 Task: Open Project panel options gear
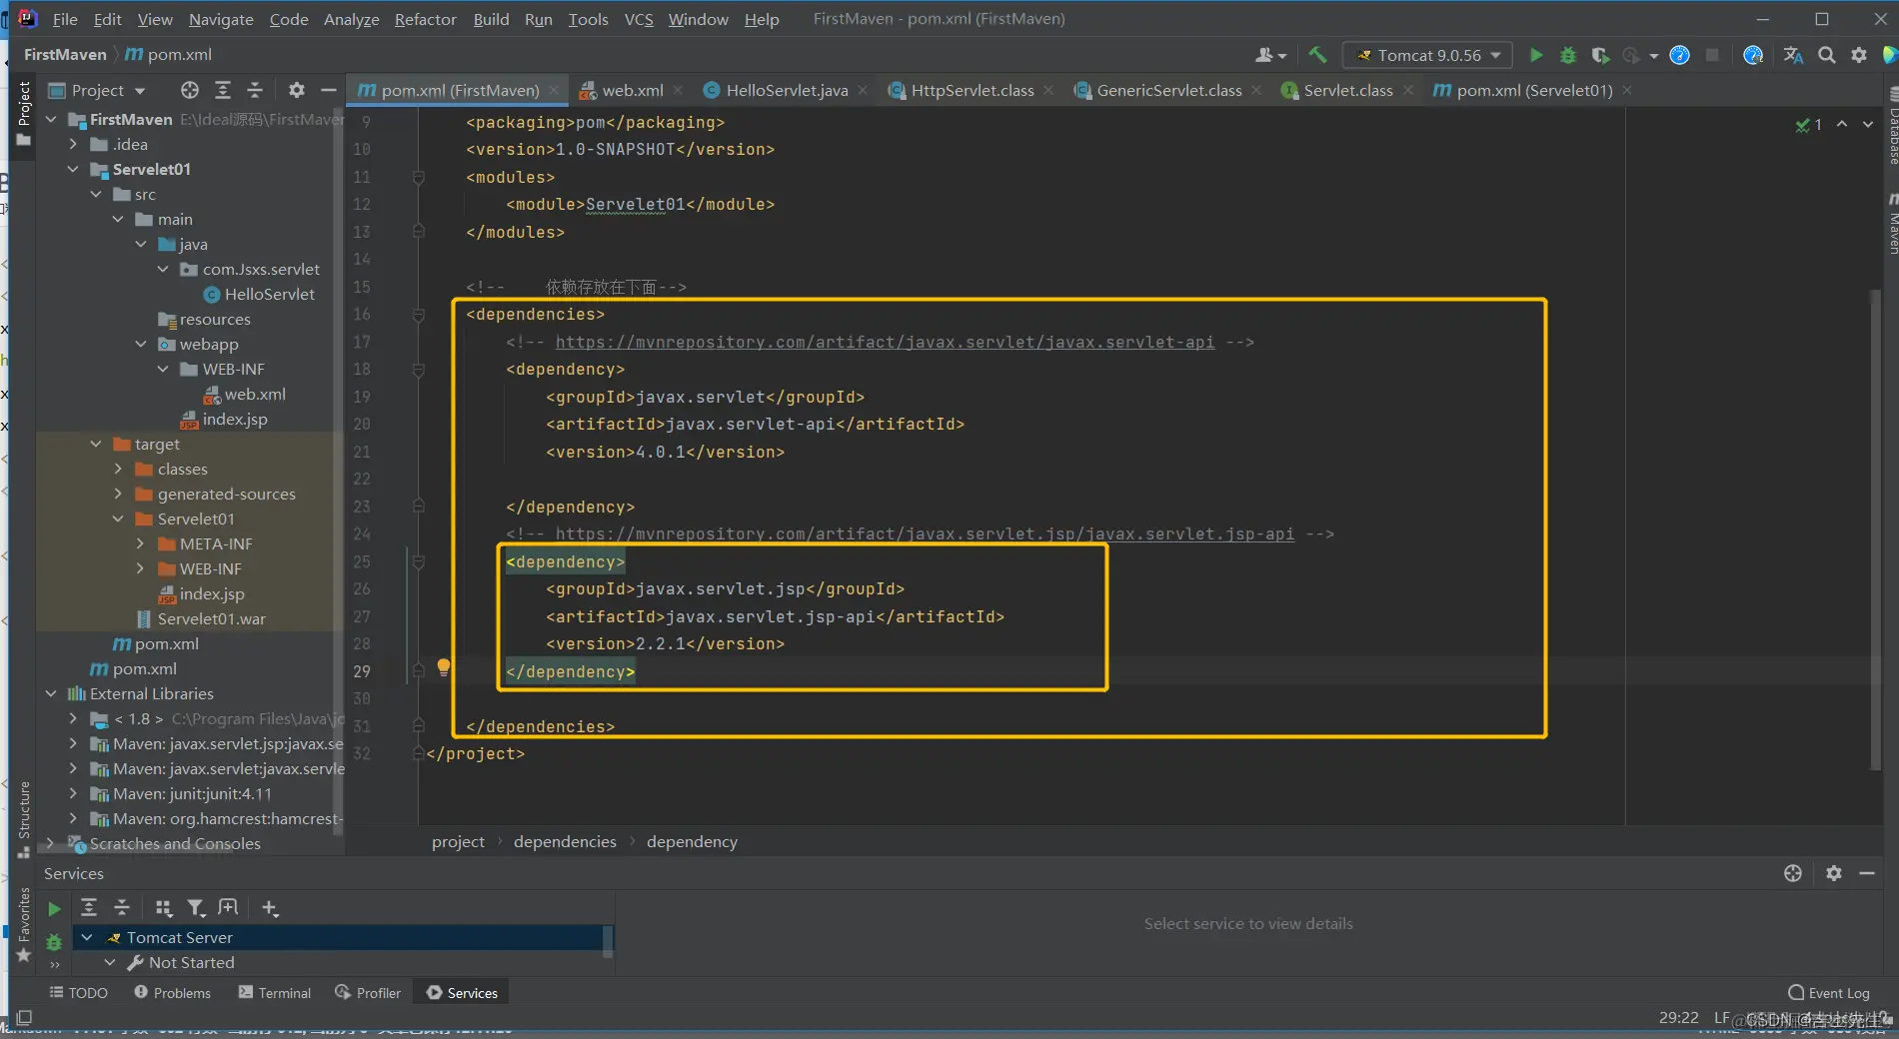297,90
